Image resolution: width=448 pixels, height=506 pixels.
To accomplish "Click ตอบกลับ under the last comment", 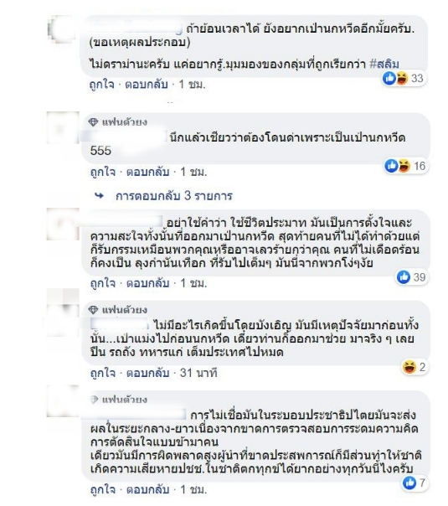I will (x=147, y=489).
